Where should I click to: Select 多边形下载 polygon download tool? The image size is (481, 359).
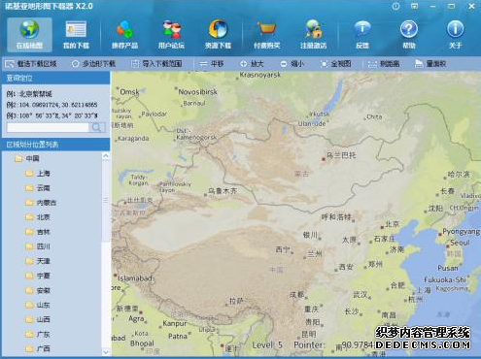93,64
